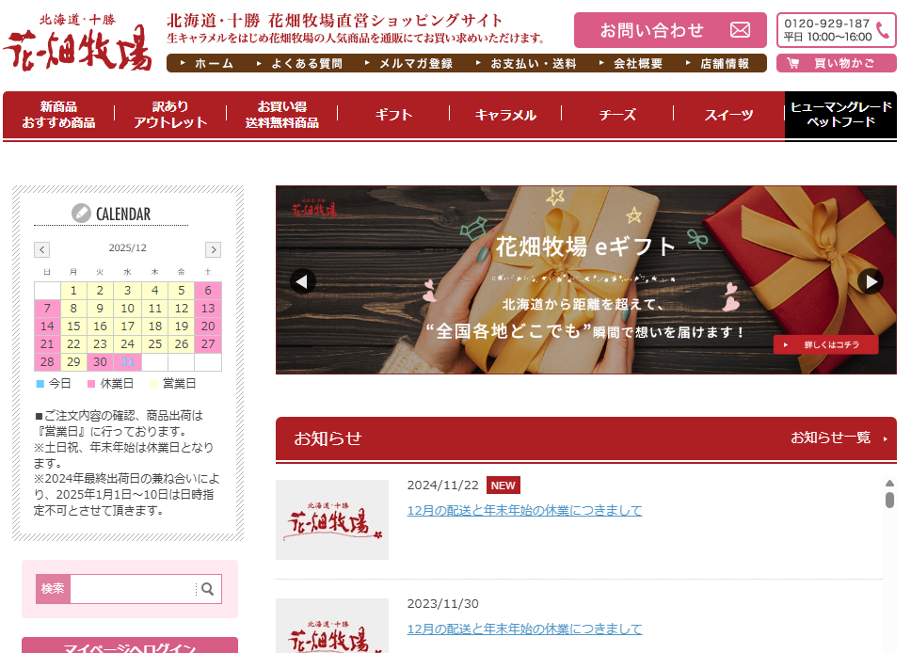Advance to next banner slide
The width and height of the screenshot is (911, 653).
870,281
